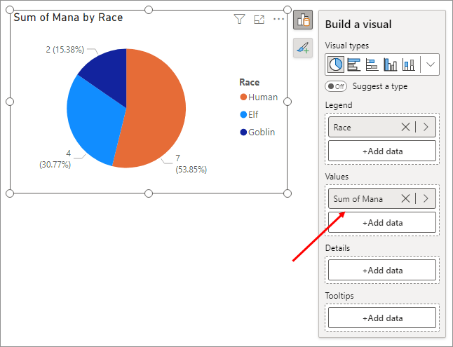Remove Sum of Mana from Values
This screenshot has height=347, width=453.
(x=405, y=198)
